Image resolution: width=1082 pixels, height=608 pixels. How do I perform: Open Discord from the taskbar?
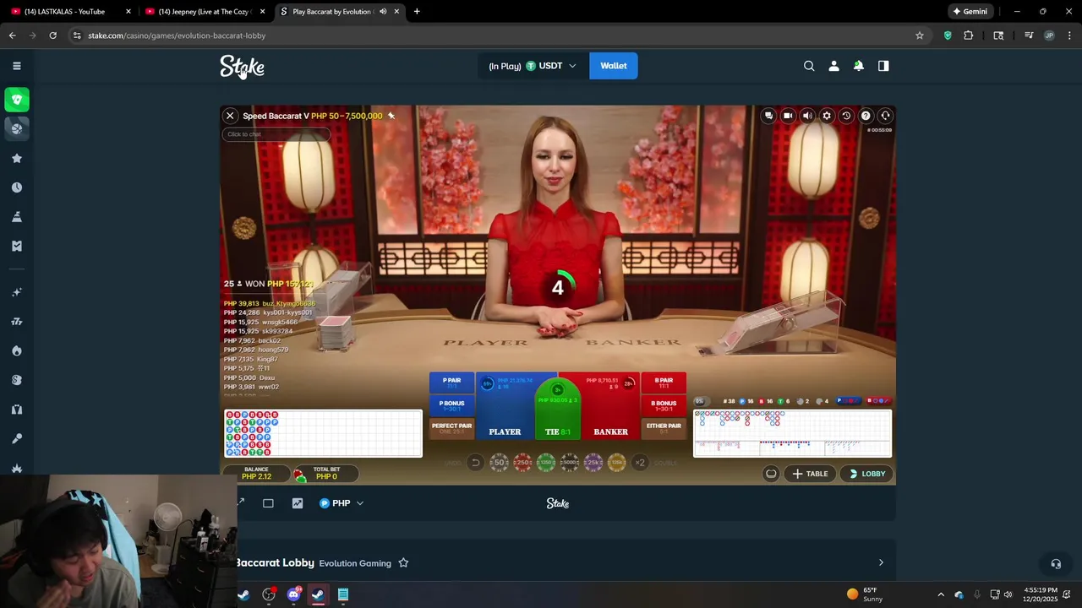coord(293,594)
